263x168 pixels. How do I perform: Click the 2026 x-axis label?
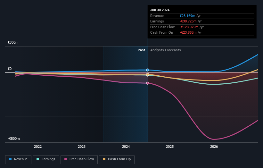coord(214,147)
